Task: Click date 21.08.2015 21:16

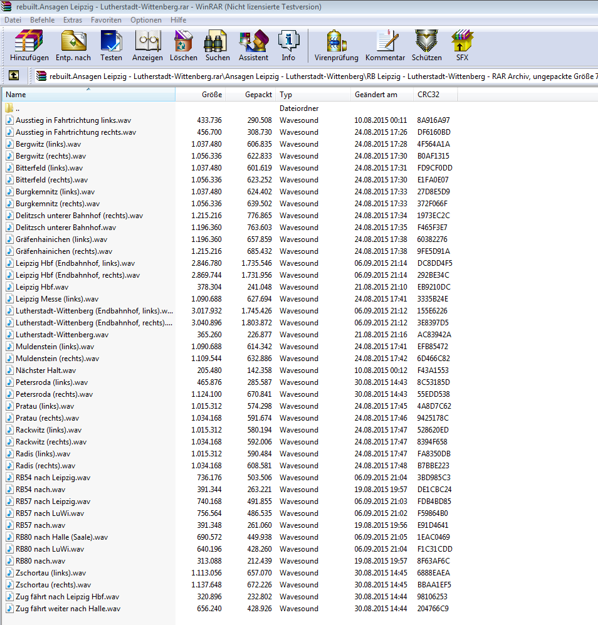Action: pos(380,334)
